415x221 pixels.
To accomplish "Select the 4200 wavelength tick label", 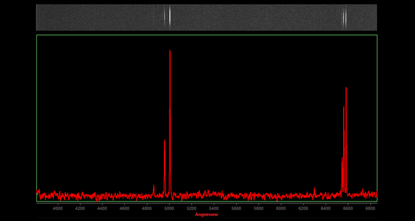I will coord(80,209).
